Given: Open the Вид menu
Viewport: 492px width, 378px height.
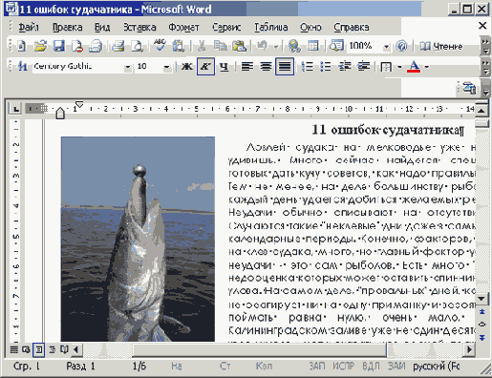Looking at the screenshot, I should (x=102, y=28).
